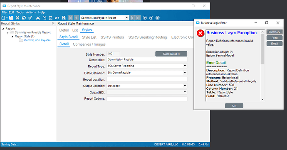Screen dimensions: 287x150
Task: Collapse the Commission Payable Report tree node
Action: (7, 32)
